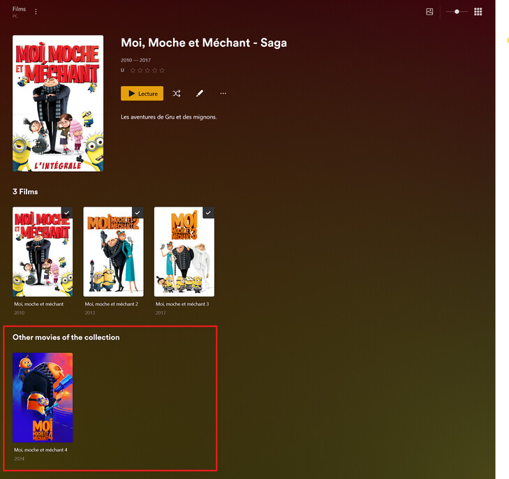
Task: Toggle the background artwork display icon
Action: click(x=429, y=12)
